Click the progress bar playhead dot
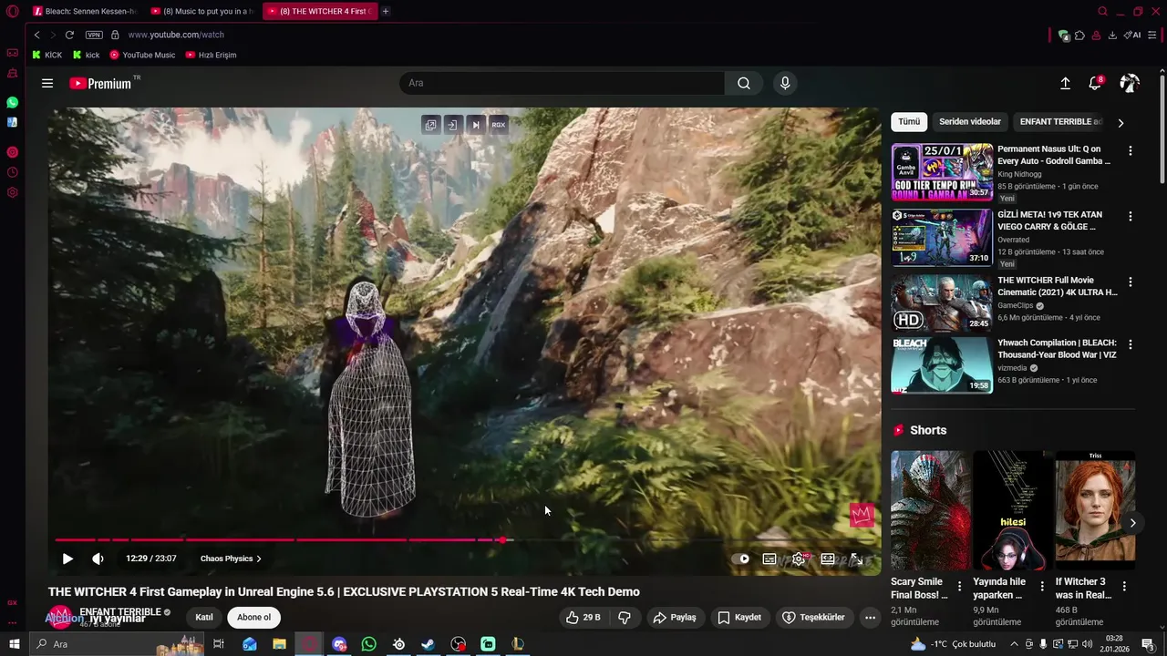The height and width of the screenshot is (656, 1167). pos(502,540)
